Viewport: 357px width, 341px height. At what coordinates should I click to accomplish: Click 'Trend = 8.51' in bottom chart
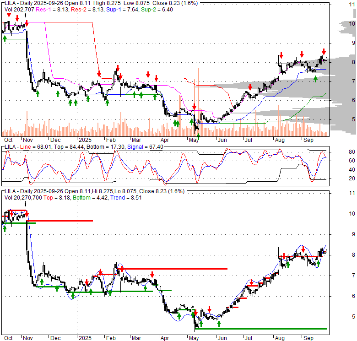pos(126,198)
